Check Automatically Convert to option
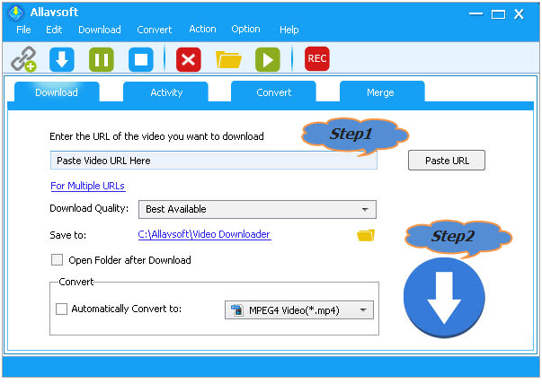 (x=61, y=309)
